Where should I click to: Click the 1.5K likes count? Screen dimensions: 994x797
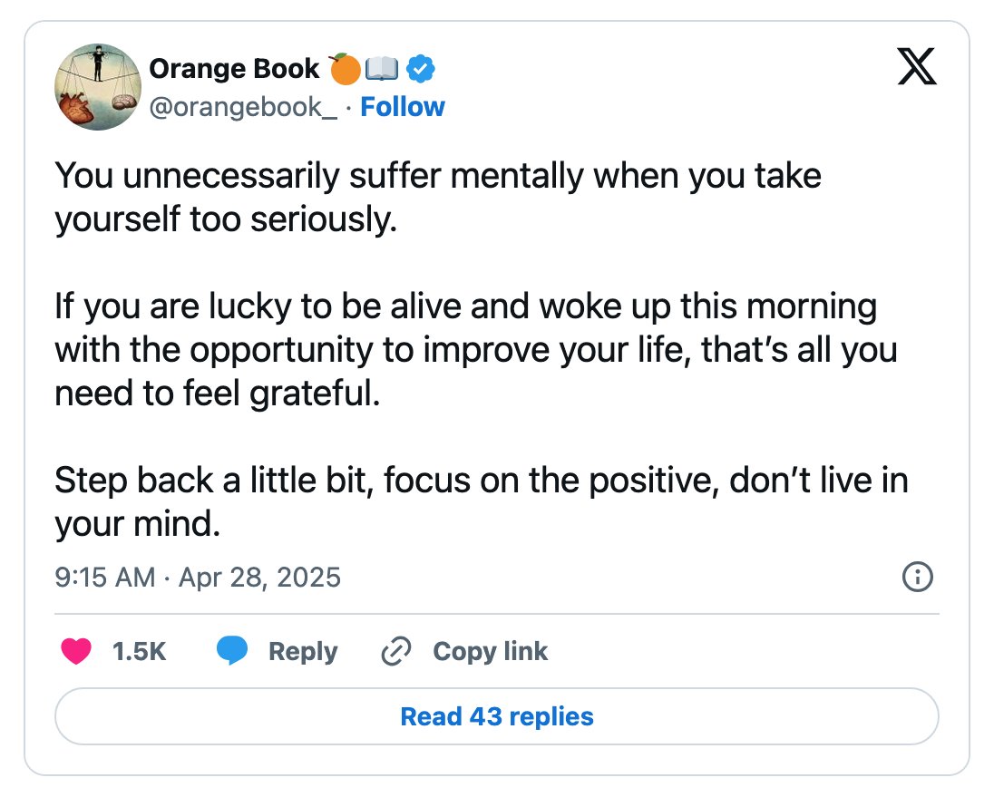[139, 651]
